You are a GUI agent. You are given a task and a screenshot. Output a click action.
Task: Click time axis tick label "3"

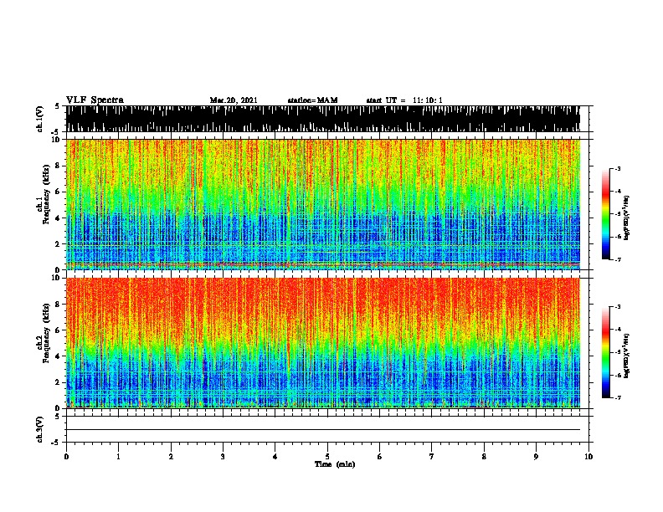[x=223, y=457]
